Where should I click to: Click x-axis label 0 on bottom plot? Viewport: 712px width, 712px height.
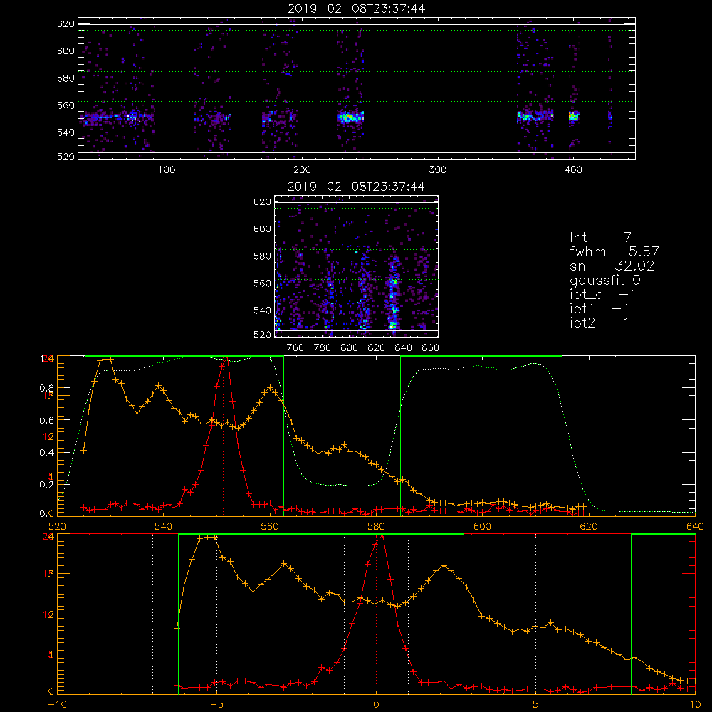click(x=376, y=705)
